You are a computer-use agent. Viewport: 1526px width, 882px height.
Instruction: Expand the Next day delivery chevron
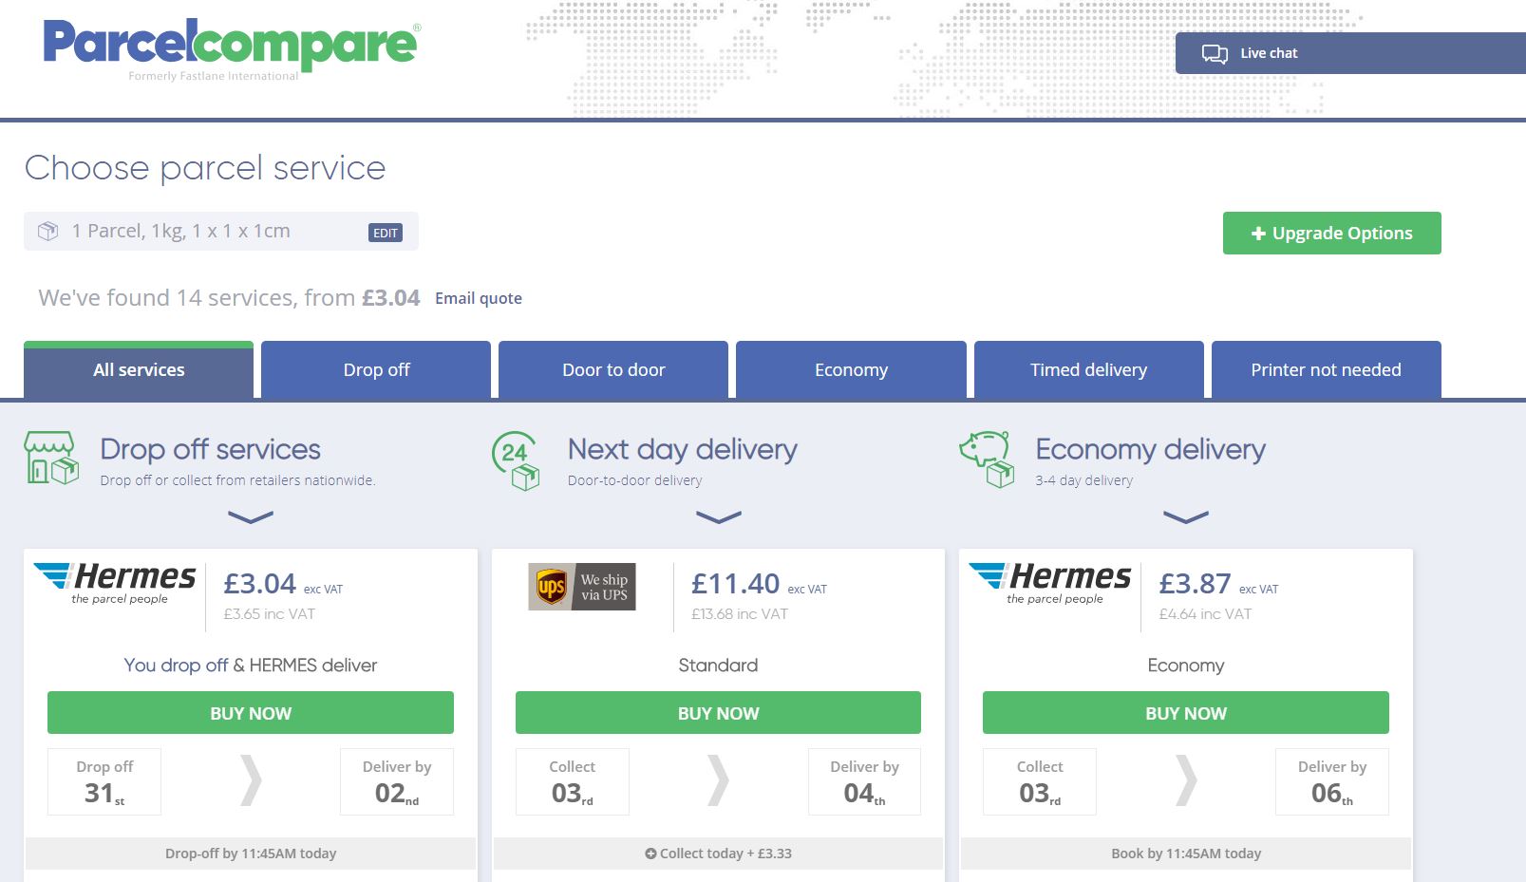719,517
